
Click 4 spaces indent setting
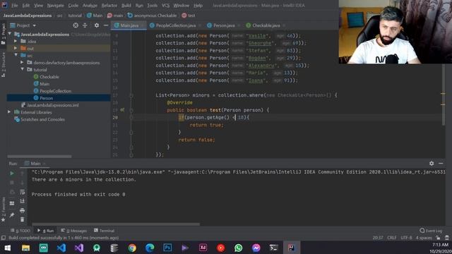coord(424,238)
